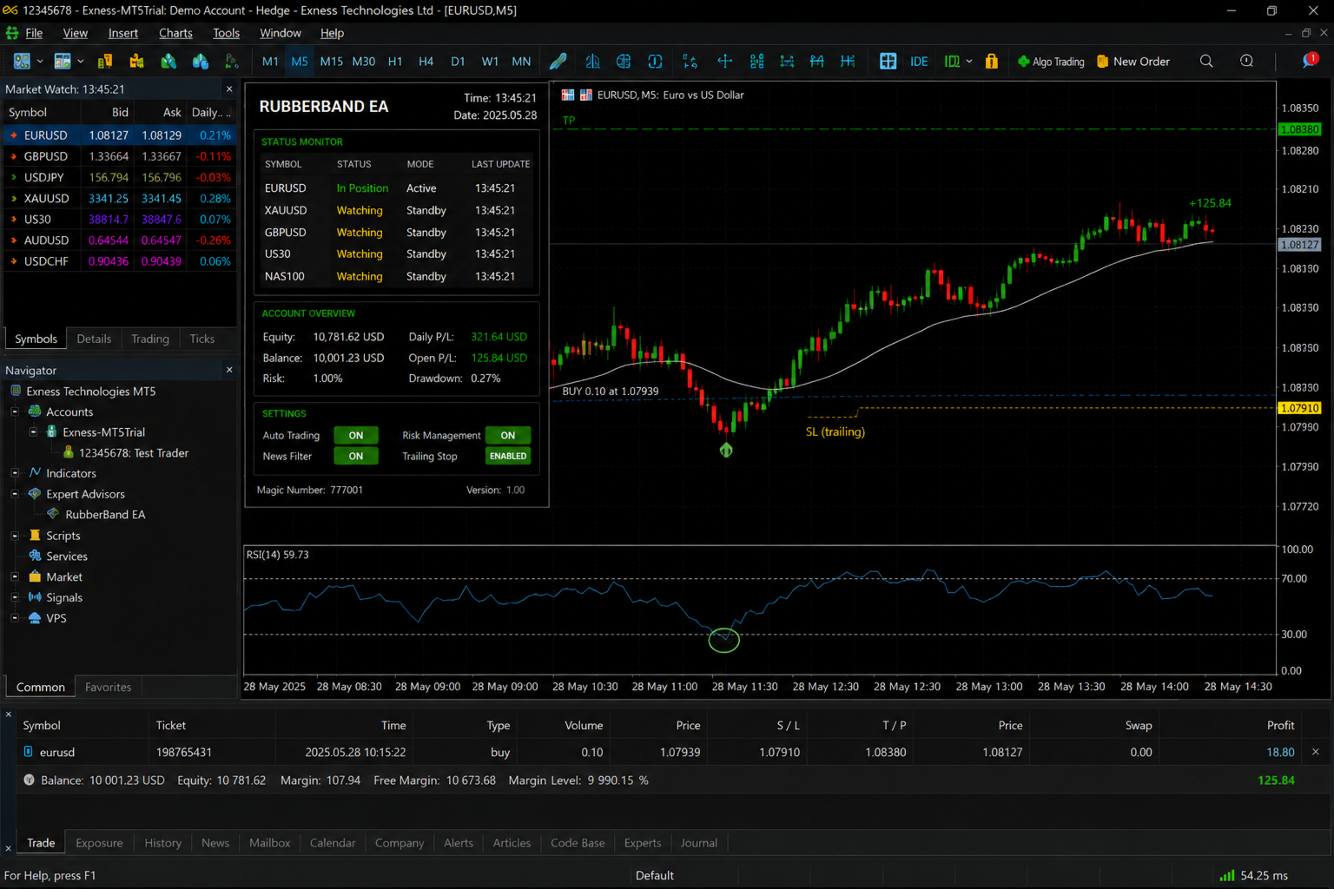The height and width of the screenshot is (889, 1334).
Task: Open the IDE editor from the toolbar
Action: click(x=919, y=62)
